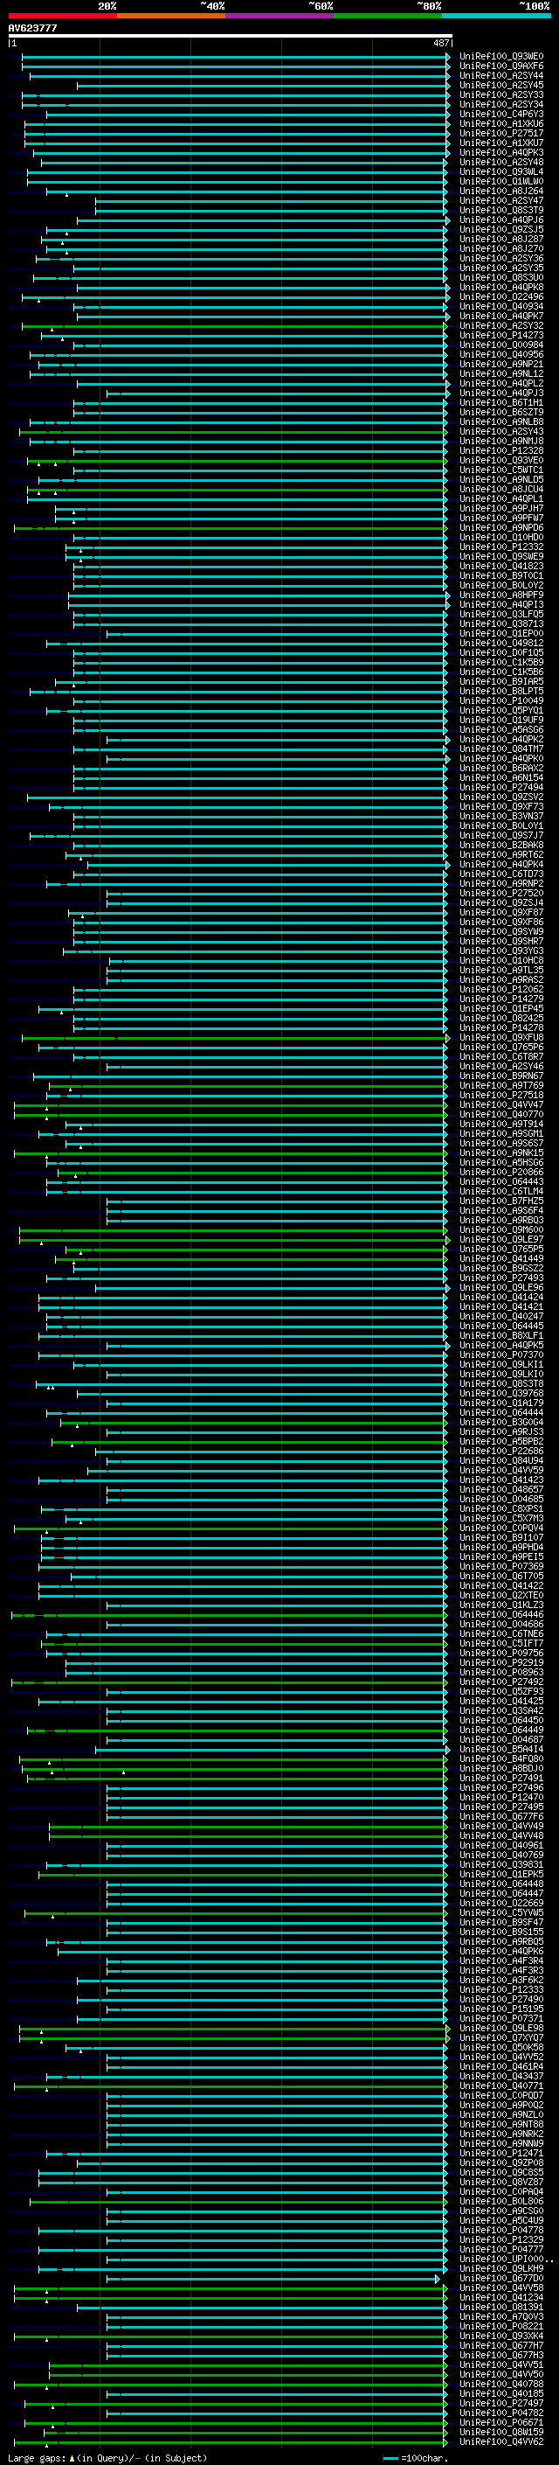This screenshot has width=559, height=2465.
Task: Click UniRef100_Q93WL4 label
Action: click(x=501, y=172)
